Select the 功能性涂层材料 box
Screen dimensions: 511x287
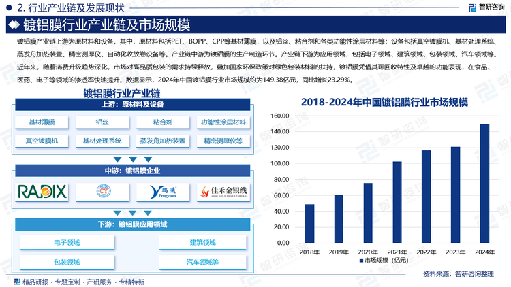(223, 122)
